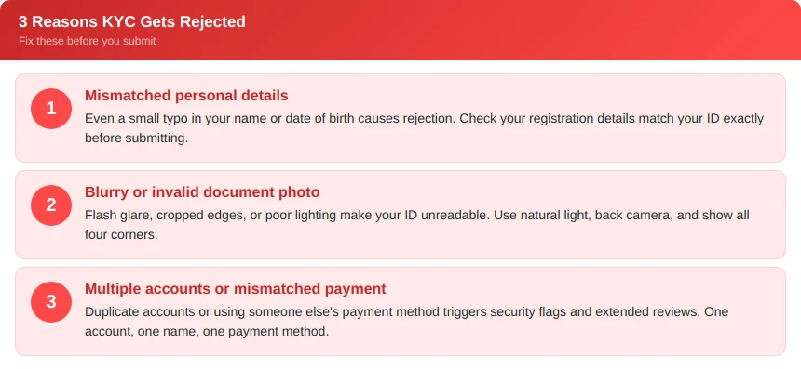Click the red number 1 circle badge
This screenshot has height=369, width=801.
[51, 109]
